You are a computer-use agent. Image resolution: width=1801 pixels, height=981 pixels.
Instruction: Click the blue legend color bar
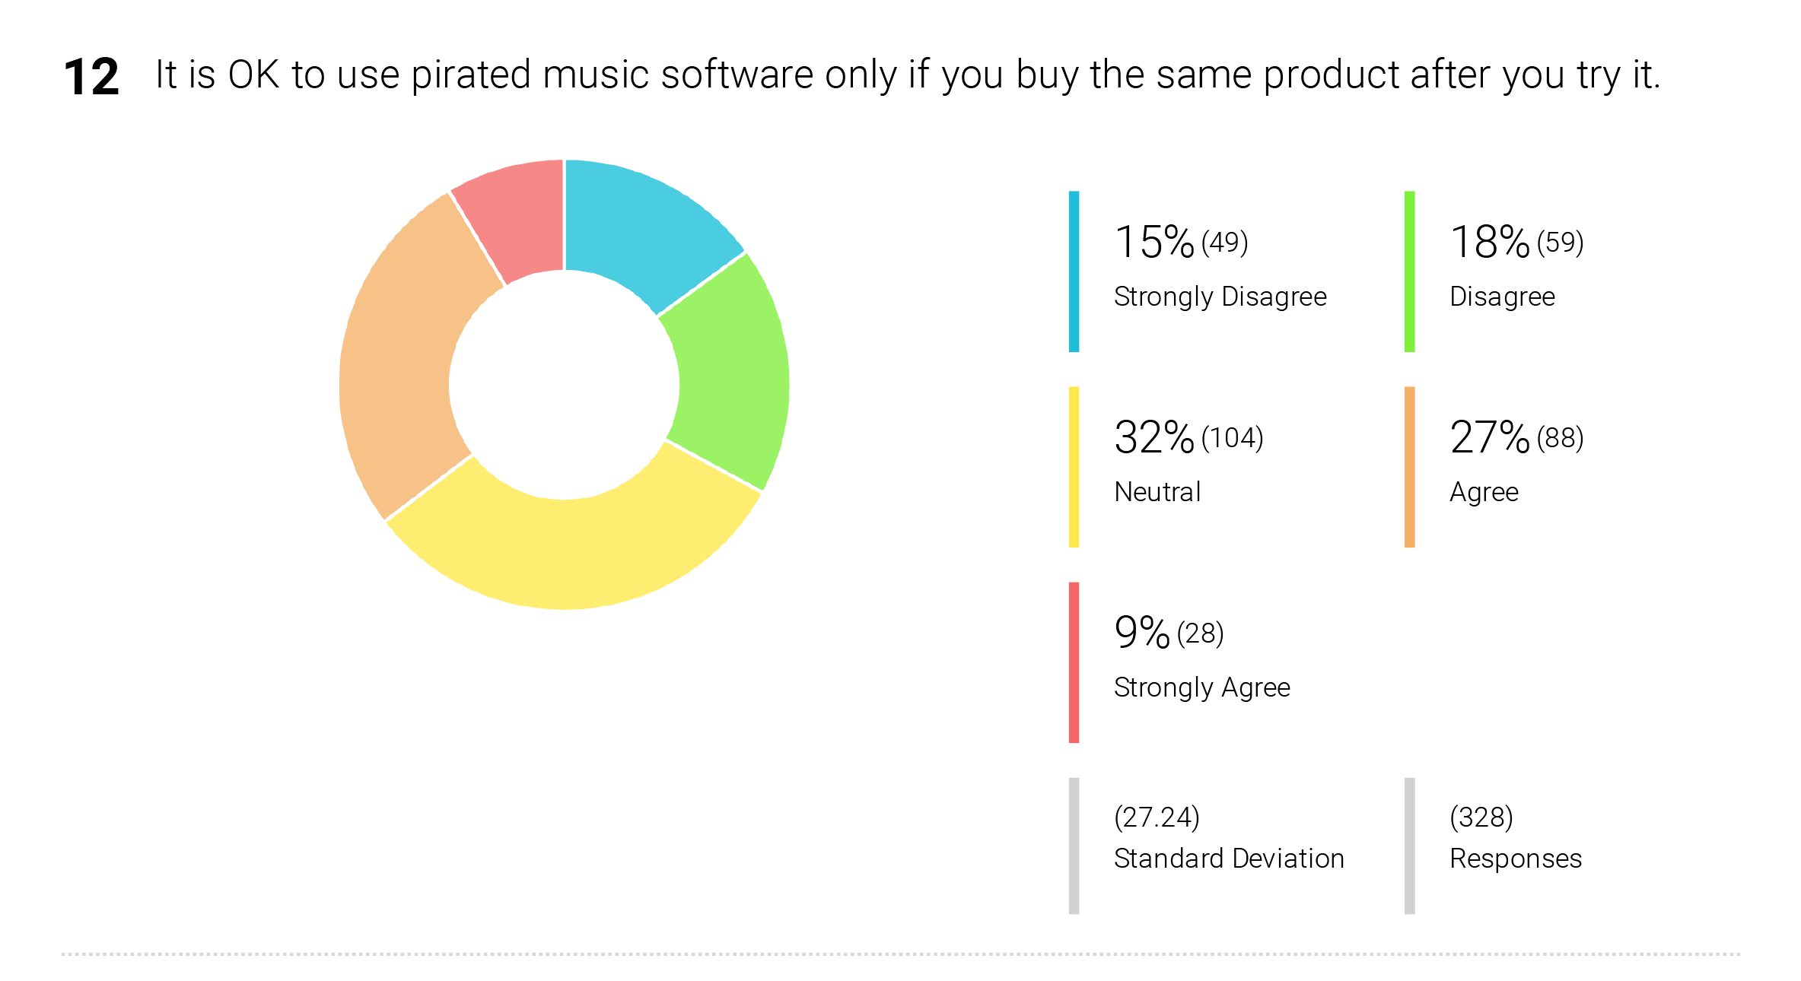point(1074,271)
